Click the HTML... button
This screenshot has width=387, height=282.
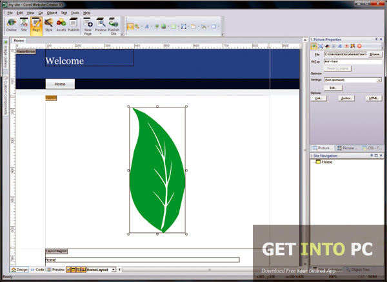click(374, 98)
